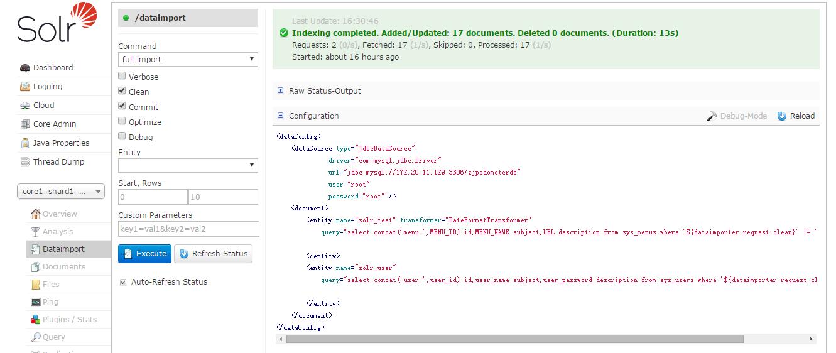Click the Dataimport document icon
The width and height of the screenshot is (836, 353).
point(36,249)
